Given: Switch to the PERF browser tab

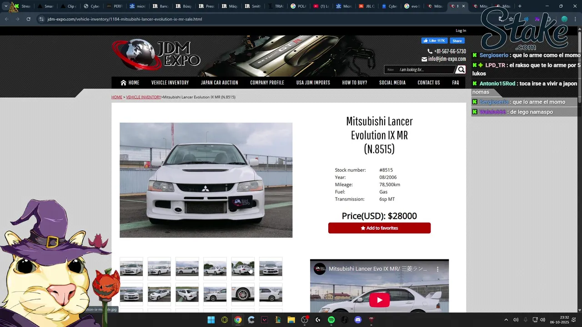Looking at the screenshot, I should tap(114, 6).
